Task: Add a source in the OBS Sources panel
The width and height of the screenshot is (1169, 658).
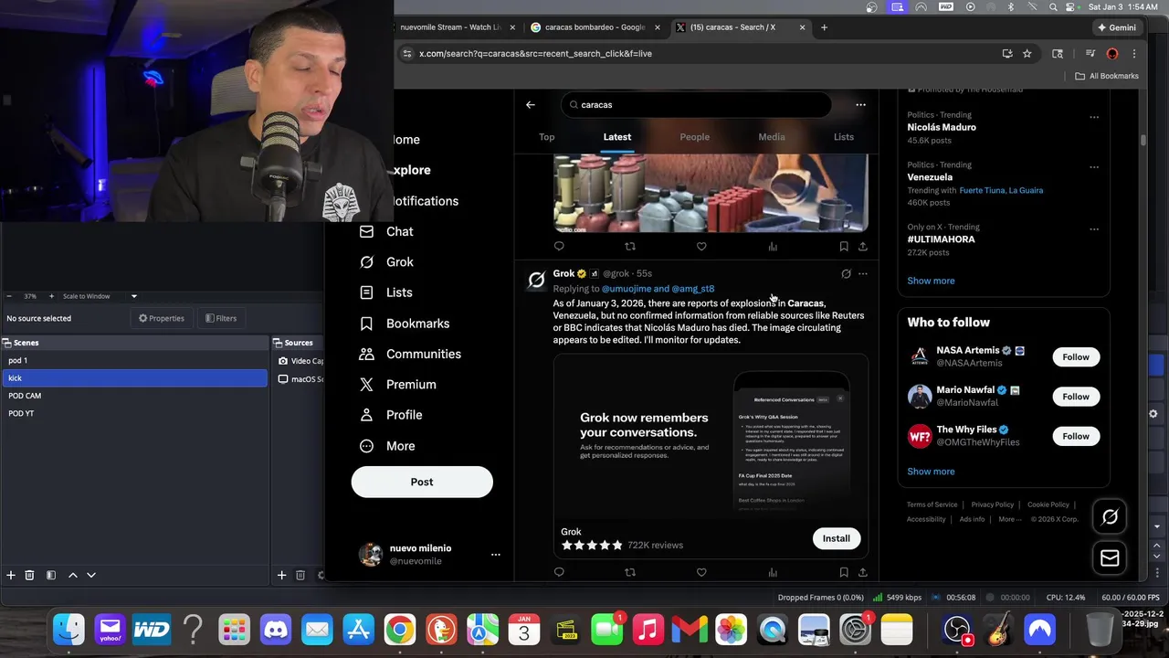Action: (x=282, y=575)
